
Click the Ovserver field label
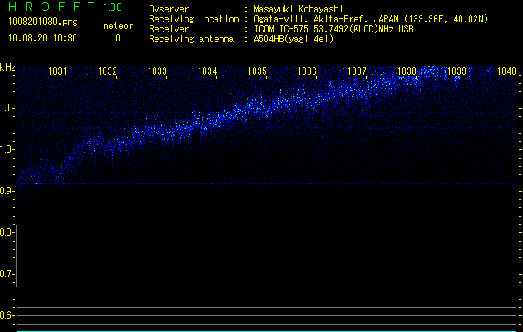pyautogui.click(x=169, y=9)
